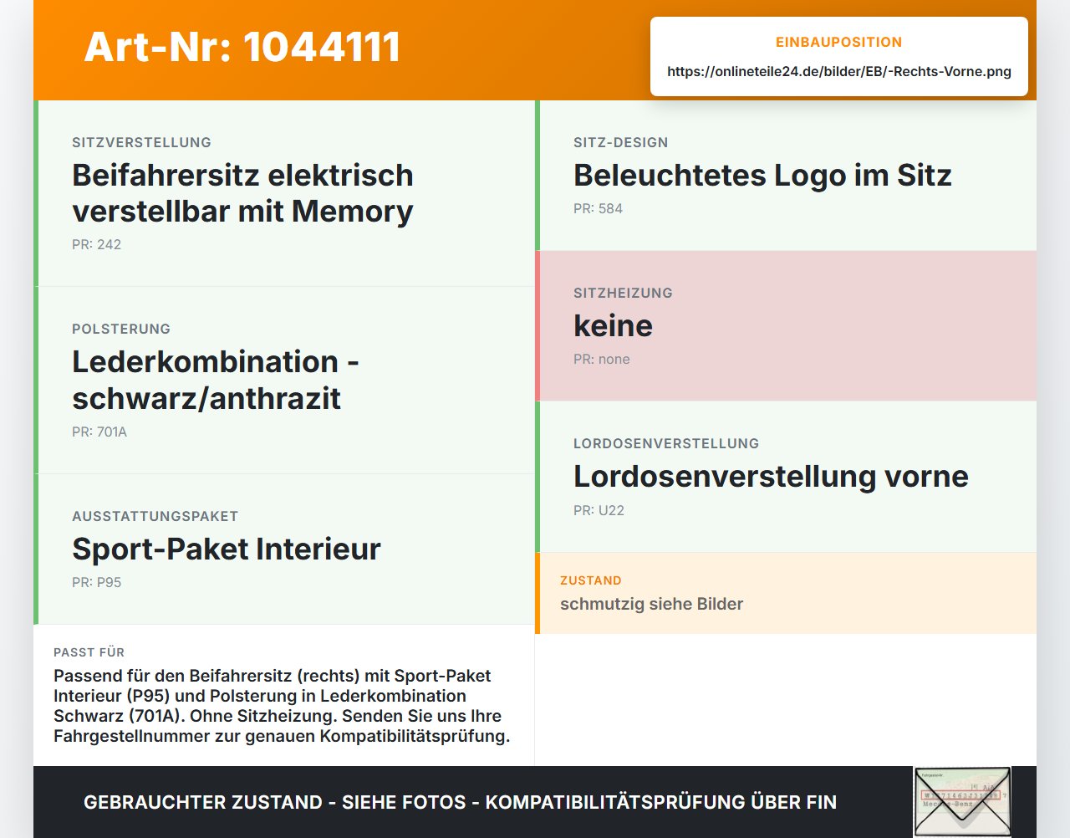The image size is (1070, 838).
Task: Click the PR: U22 code
Action: tap(599, 510)
